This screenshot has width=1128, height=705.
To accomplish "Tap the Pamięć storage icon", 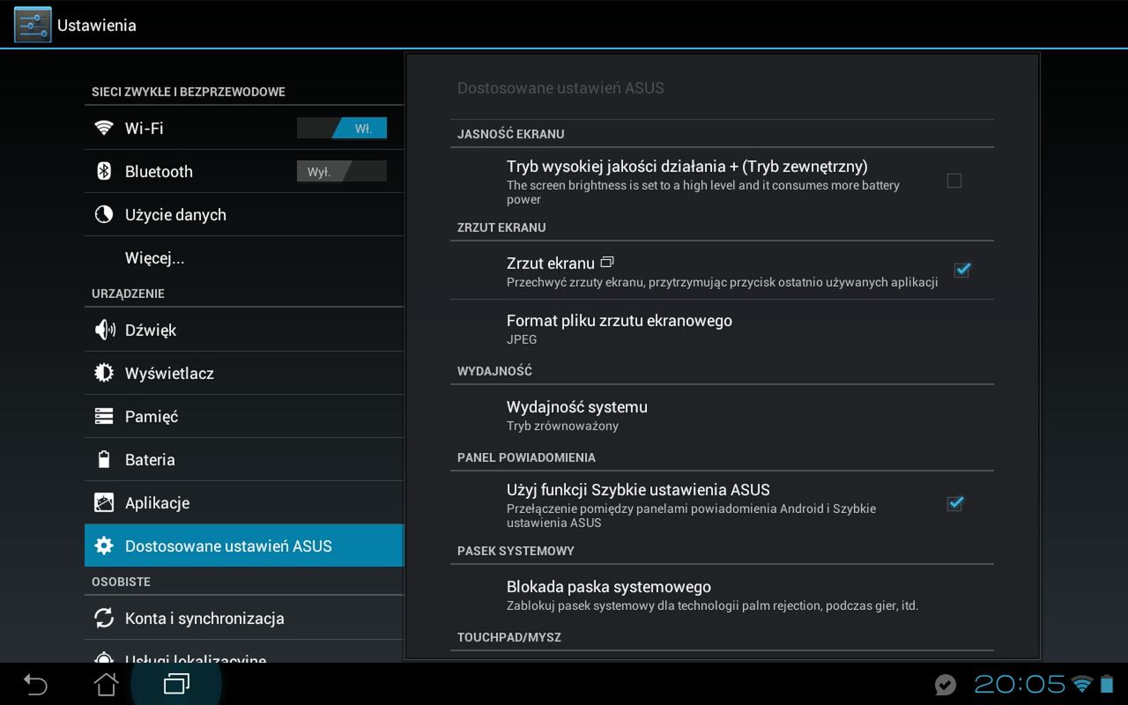I will click(104, 416).
